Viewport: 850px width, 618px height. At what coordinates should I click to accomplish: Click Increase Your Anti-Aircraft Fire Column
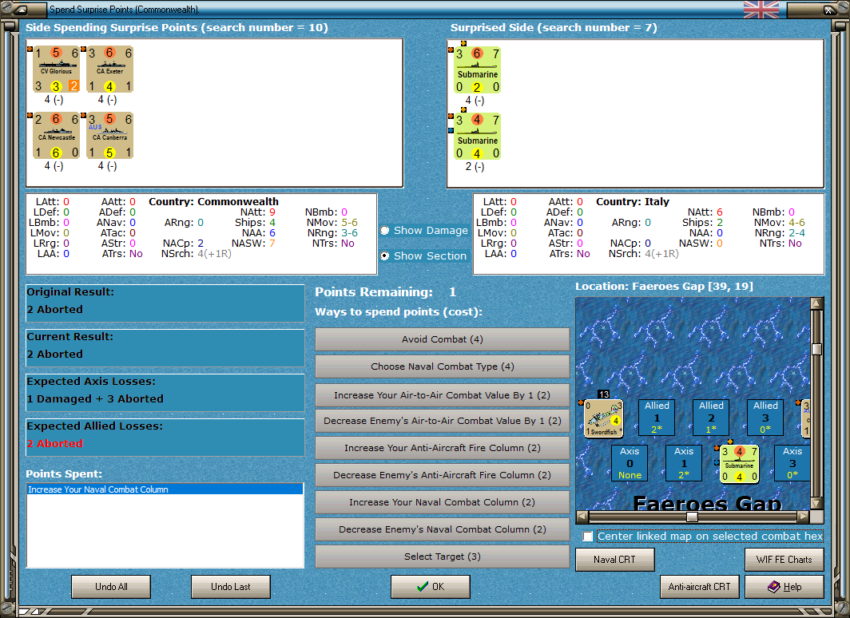tap(443, 448)
